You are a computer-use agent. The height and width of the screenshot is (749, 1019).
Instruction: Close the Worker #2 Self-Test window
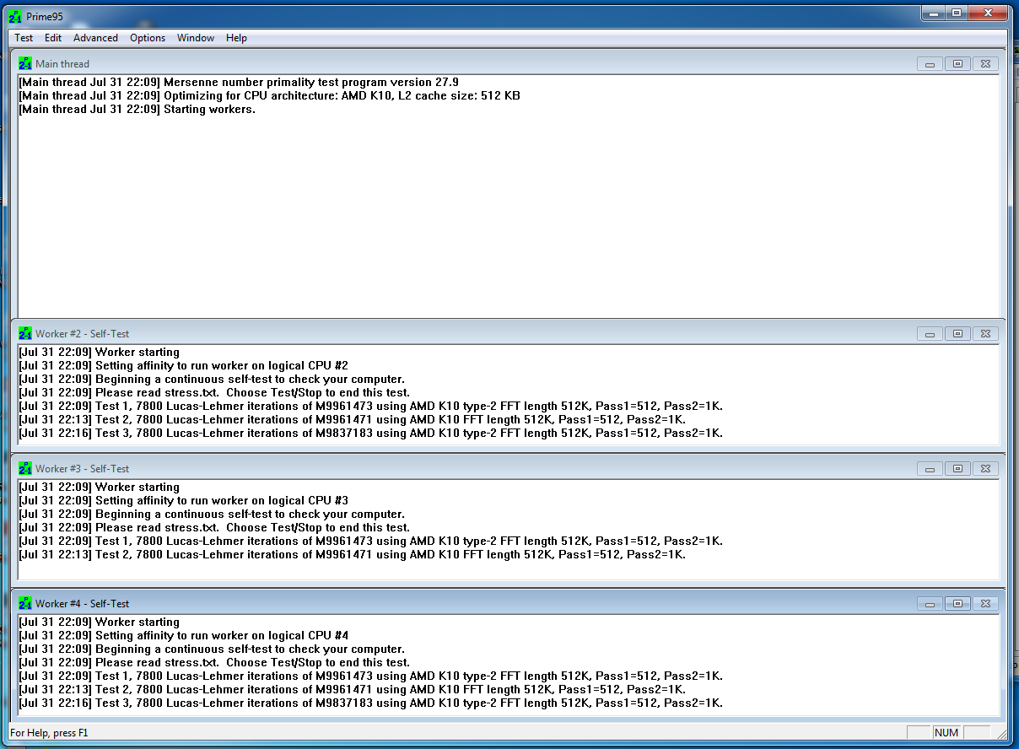click(985, 334)
